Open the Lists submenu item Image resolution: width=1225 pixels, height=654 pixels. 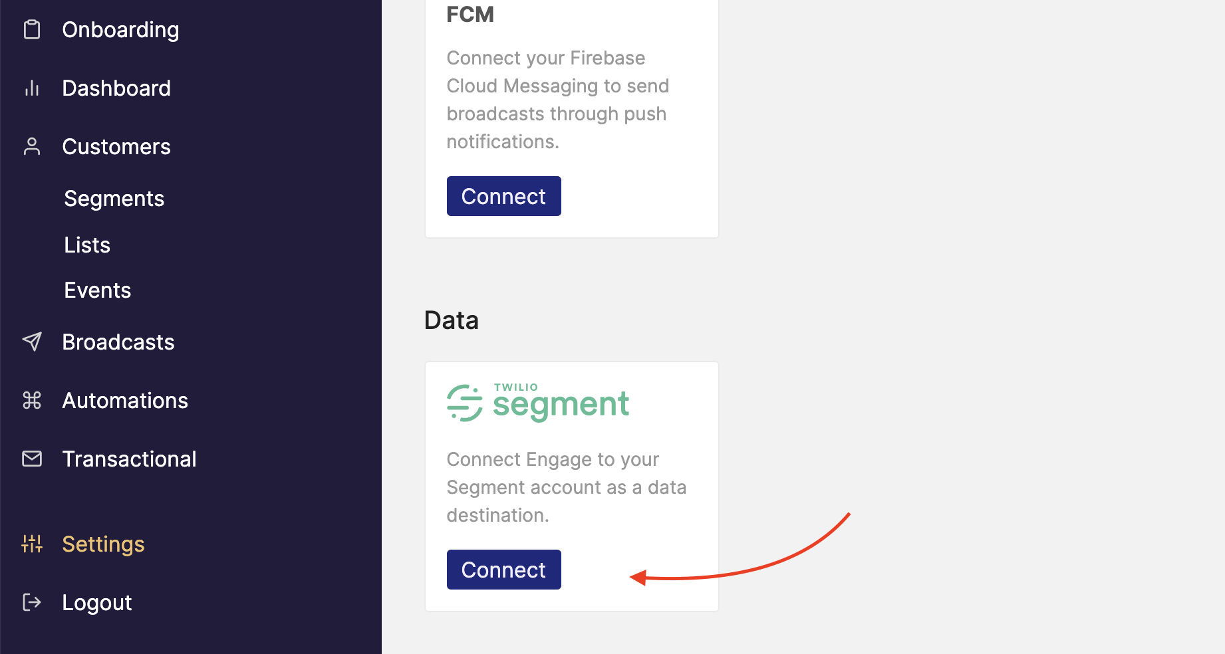coord(87,245)
